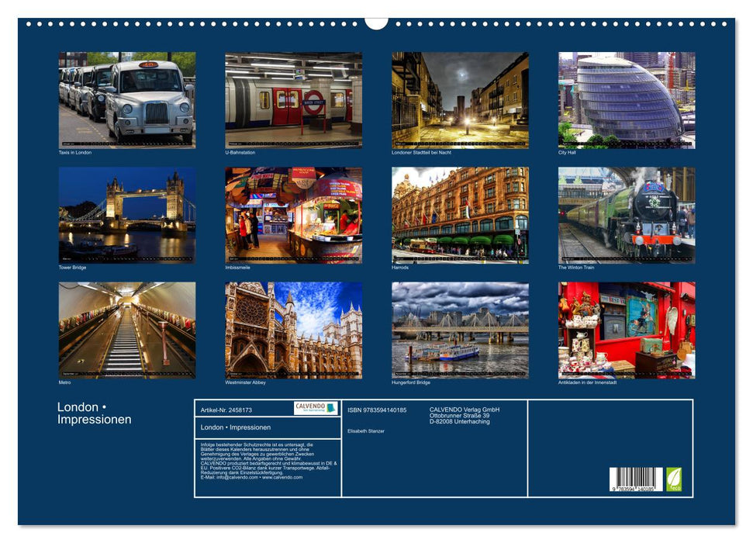
Task: Click the 'Antikladen in der Innenstadt' caption
Action: coord(587,382)
